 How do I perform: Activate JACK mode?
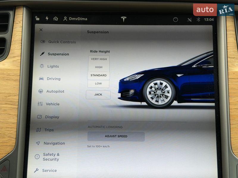point(98,94)
